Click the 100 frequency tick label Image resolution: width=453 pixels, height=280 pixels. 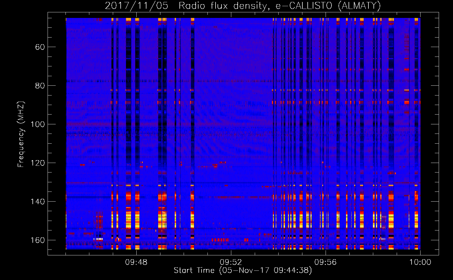pyautogui.click(x=38, y=124)
